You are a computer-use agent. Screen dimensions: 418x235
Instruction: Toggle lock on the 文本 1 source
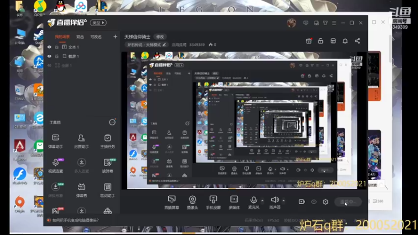point(56,47)
